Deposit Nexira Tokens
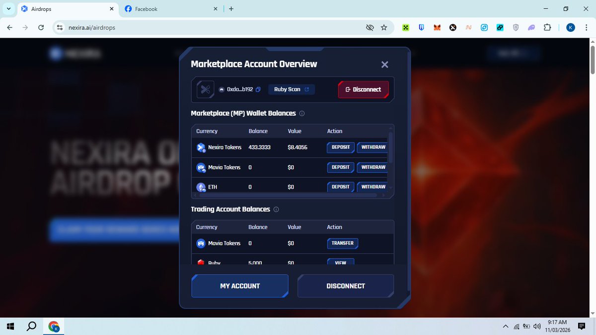Image resolution: width=596 pixels, height=335 pixels. pos(340,147)
